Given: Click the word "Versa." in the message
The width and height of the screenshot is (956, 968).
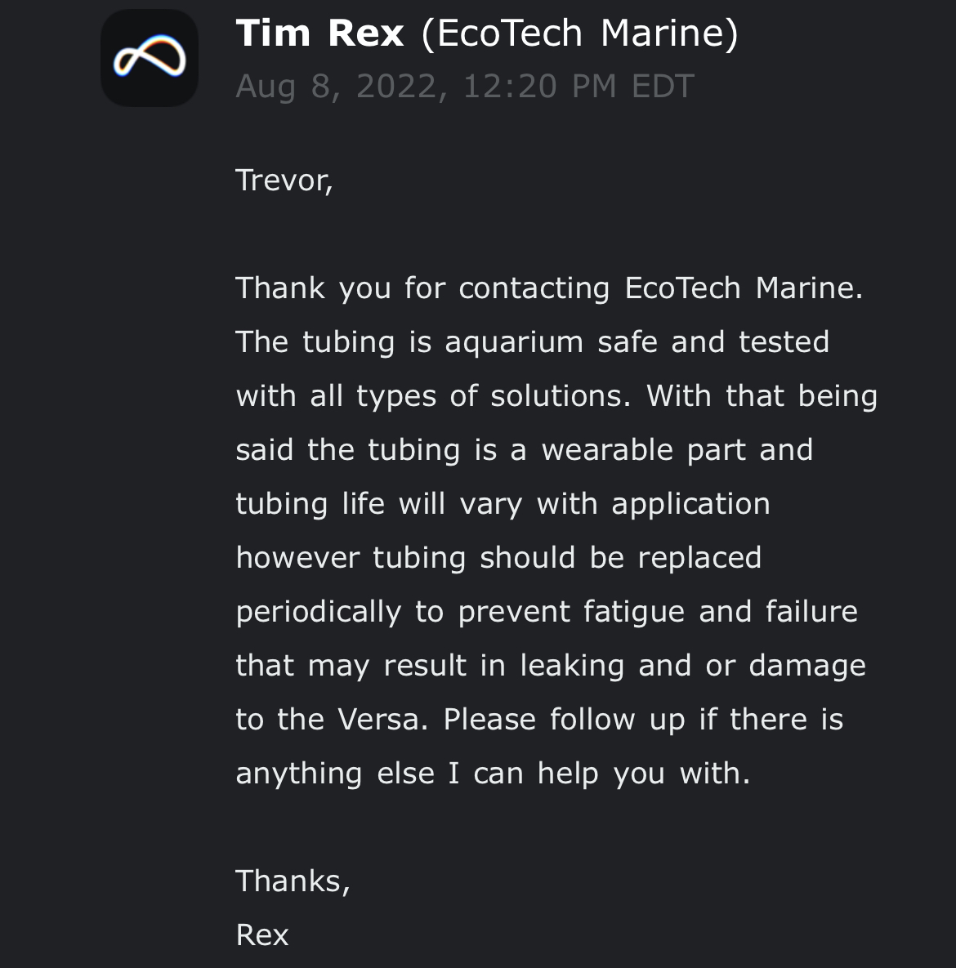Looking at the screenshot, I should 382,719.
